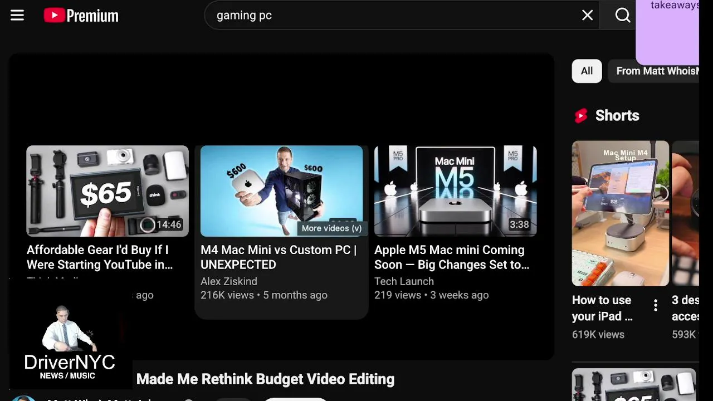Open 'How to use your iPad' short title
Image resolution: width=713 pixels, height=401 pixels.
tap(602, 308)
